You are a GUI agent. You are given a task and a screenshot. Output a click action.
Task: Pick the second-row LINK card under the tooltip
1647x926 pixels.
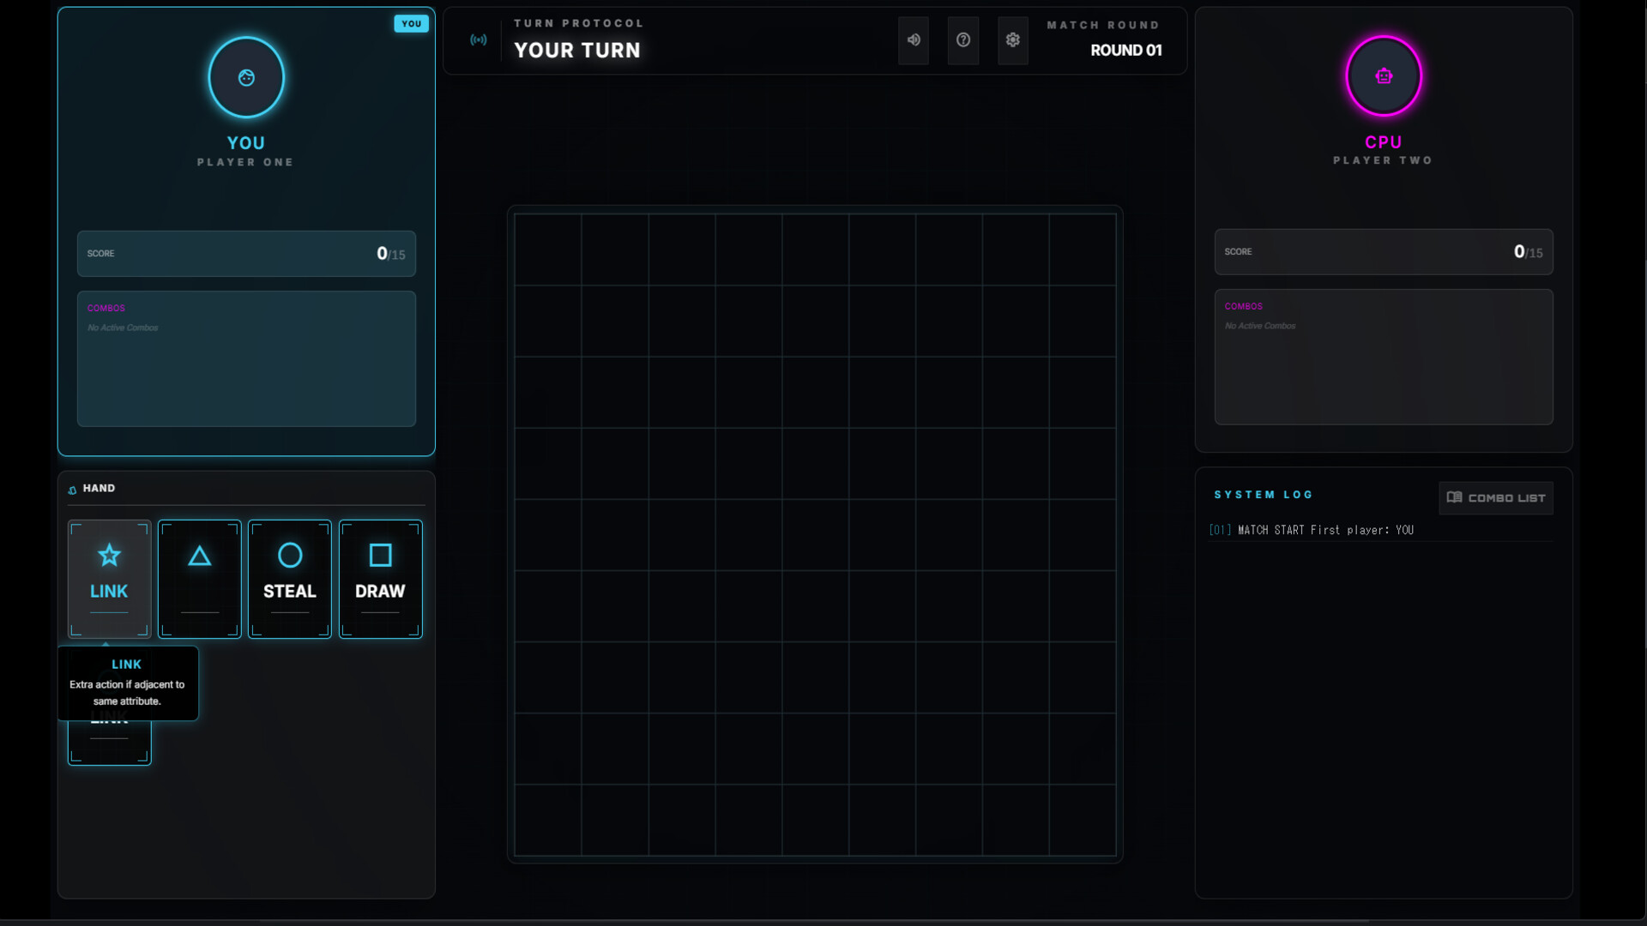[110, 743]
